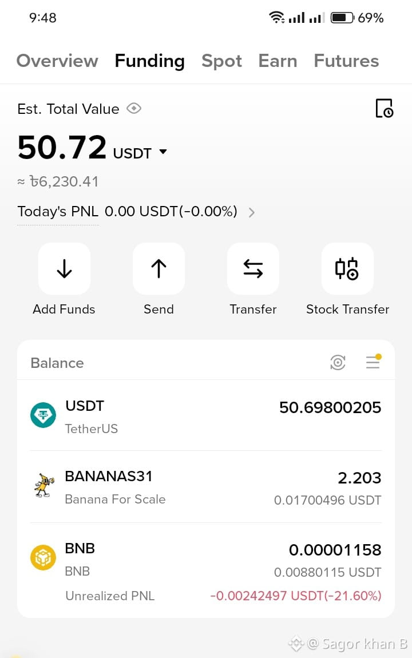Tap the BNB coin icon
This screenshot has height=658, width=412.
click(x=43, y=557)
